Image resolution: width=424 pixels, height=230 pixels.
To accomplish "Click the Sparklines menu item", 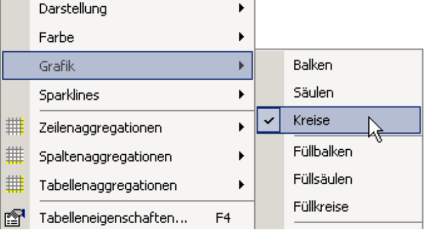I will 127,95.
